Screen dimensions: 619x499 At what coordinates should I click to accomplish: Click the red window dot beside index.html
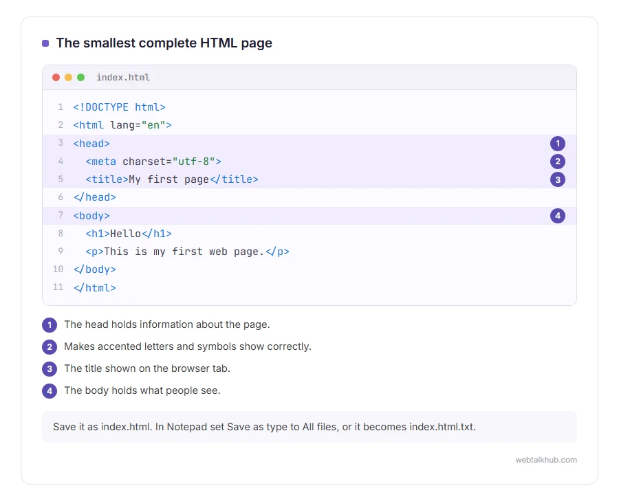point(56,77)
